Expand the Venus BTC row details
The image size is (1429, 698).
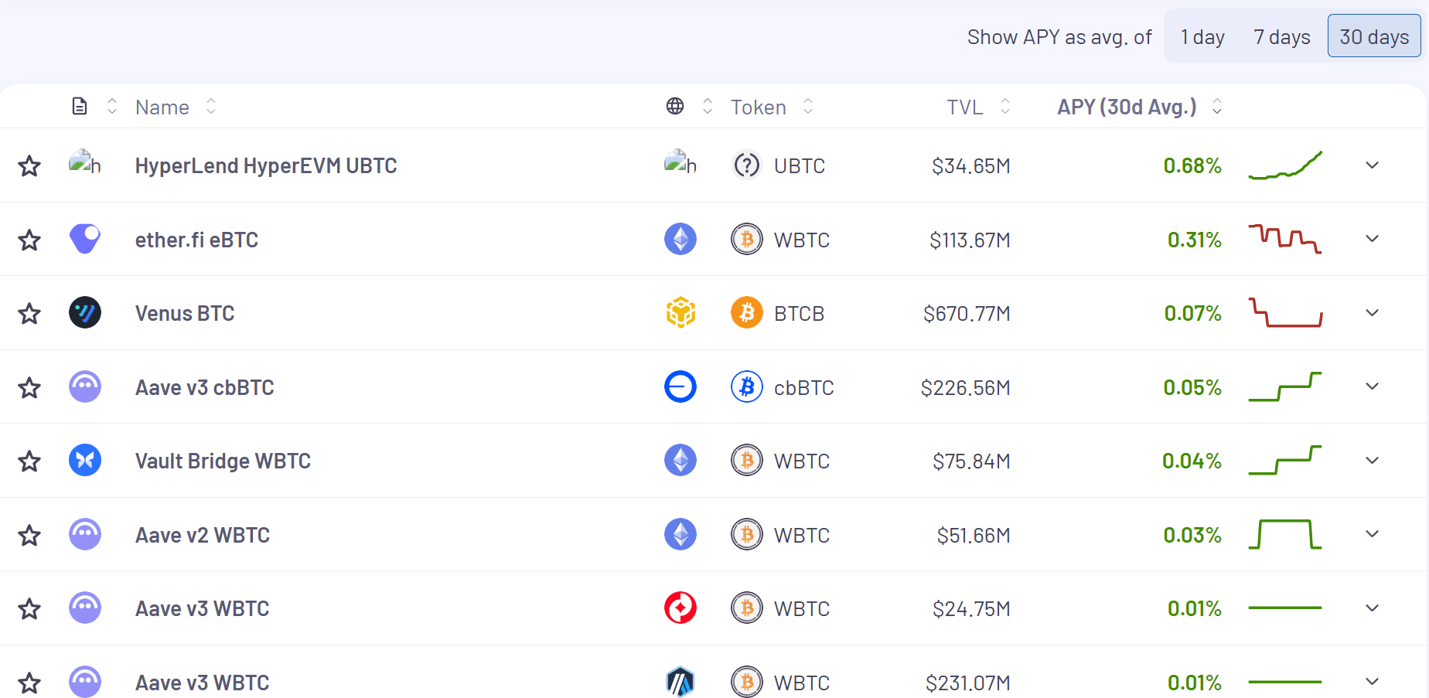pos(1373,313)
